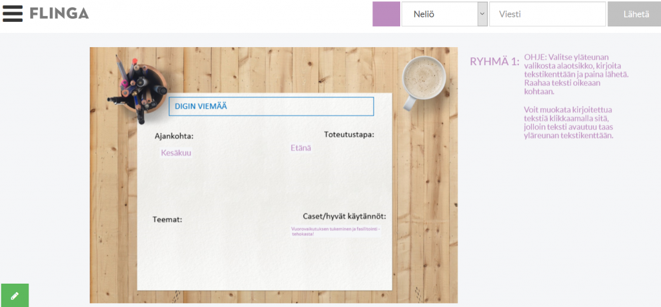Screen dimensions: 661x307
Task: Click the arrow on the Neliö dropdown
Action: pyautogui.click(x=482, y=14)
